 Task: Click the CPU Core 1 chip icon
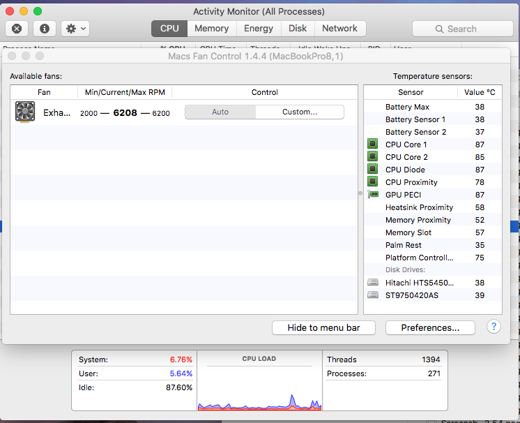(373, 144)
